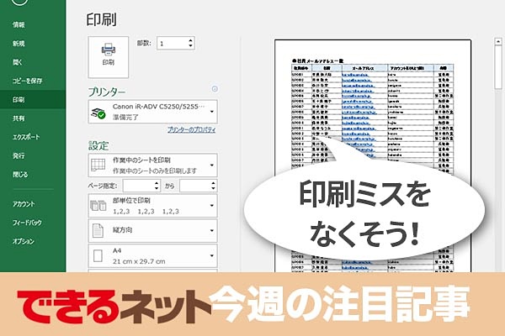The height and width of the screenshot is (336, 505).
Task: Increase copies with the 部数 up arrow
Action: tap(191, 40)
